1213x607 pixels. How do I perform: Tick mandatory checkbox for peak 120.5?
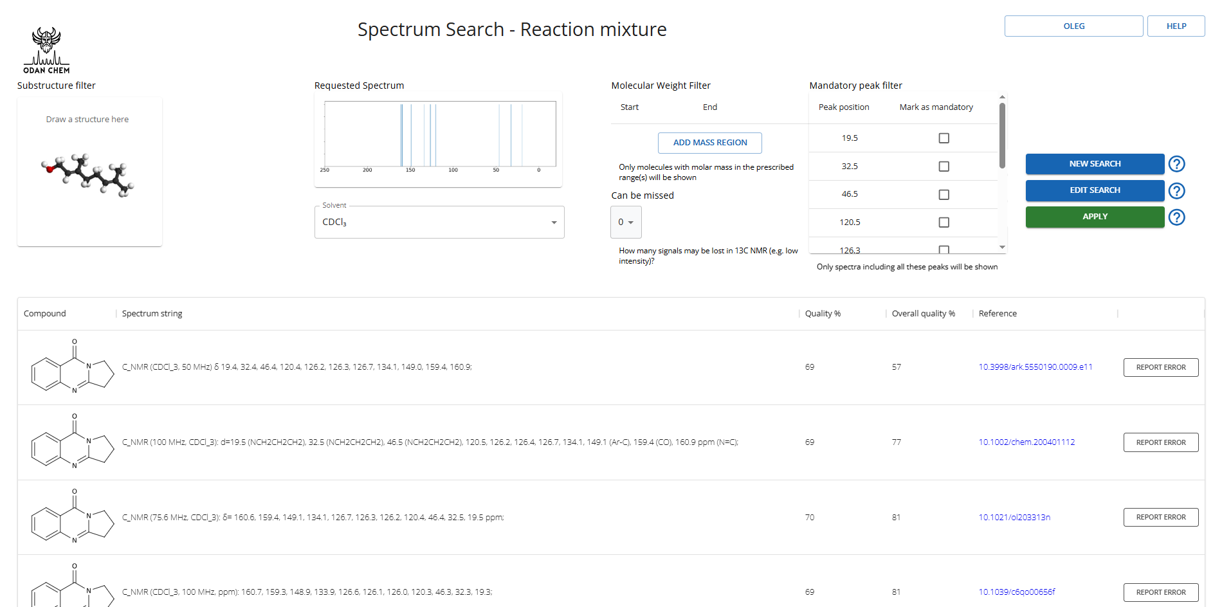[x=944, y=222]
